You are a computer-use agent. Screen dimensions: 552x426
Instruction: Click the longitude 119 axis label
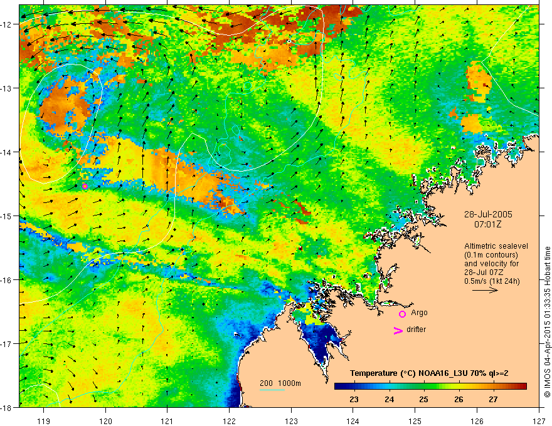tap(44, 421)
